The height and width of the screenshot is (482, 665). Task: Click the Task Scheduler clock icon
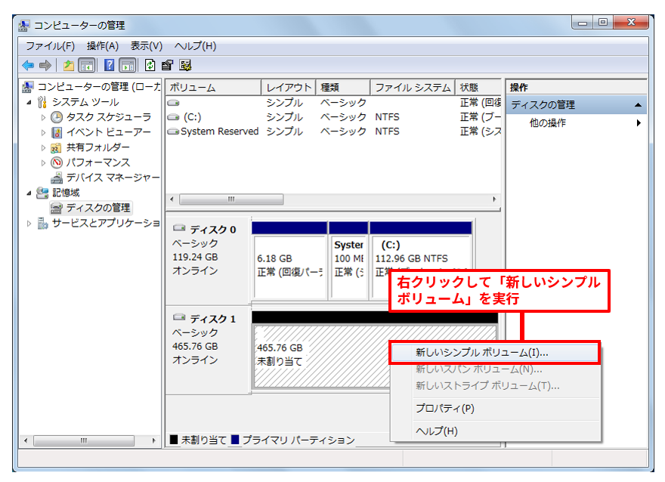[x=57, y=117]
